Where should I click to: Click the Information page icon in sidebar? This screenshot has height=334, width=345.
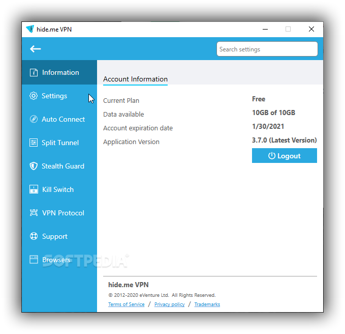(34, 72)
